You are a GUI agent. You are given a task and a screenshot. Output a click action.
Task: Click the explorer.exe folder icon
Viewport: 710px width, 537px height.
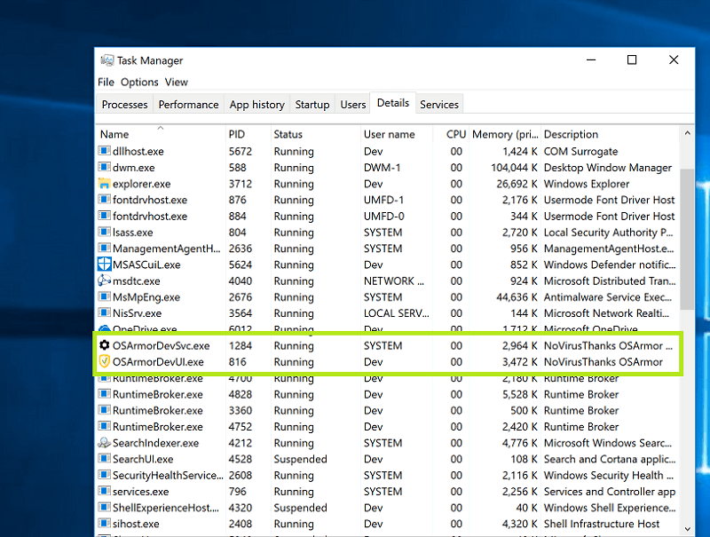click(105, 184)
